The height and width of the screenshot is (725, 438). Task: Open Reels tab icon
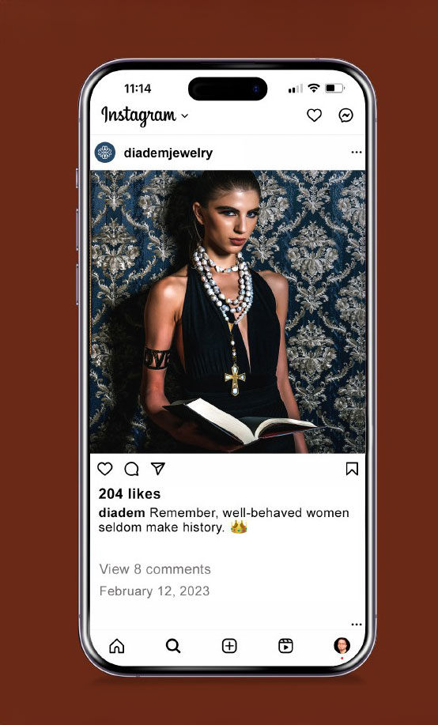click(286, 646)
